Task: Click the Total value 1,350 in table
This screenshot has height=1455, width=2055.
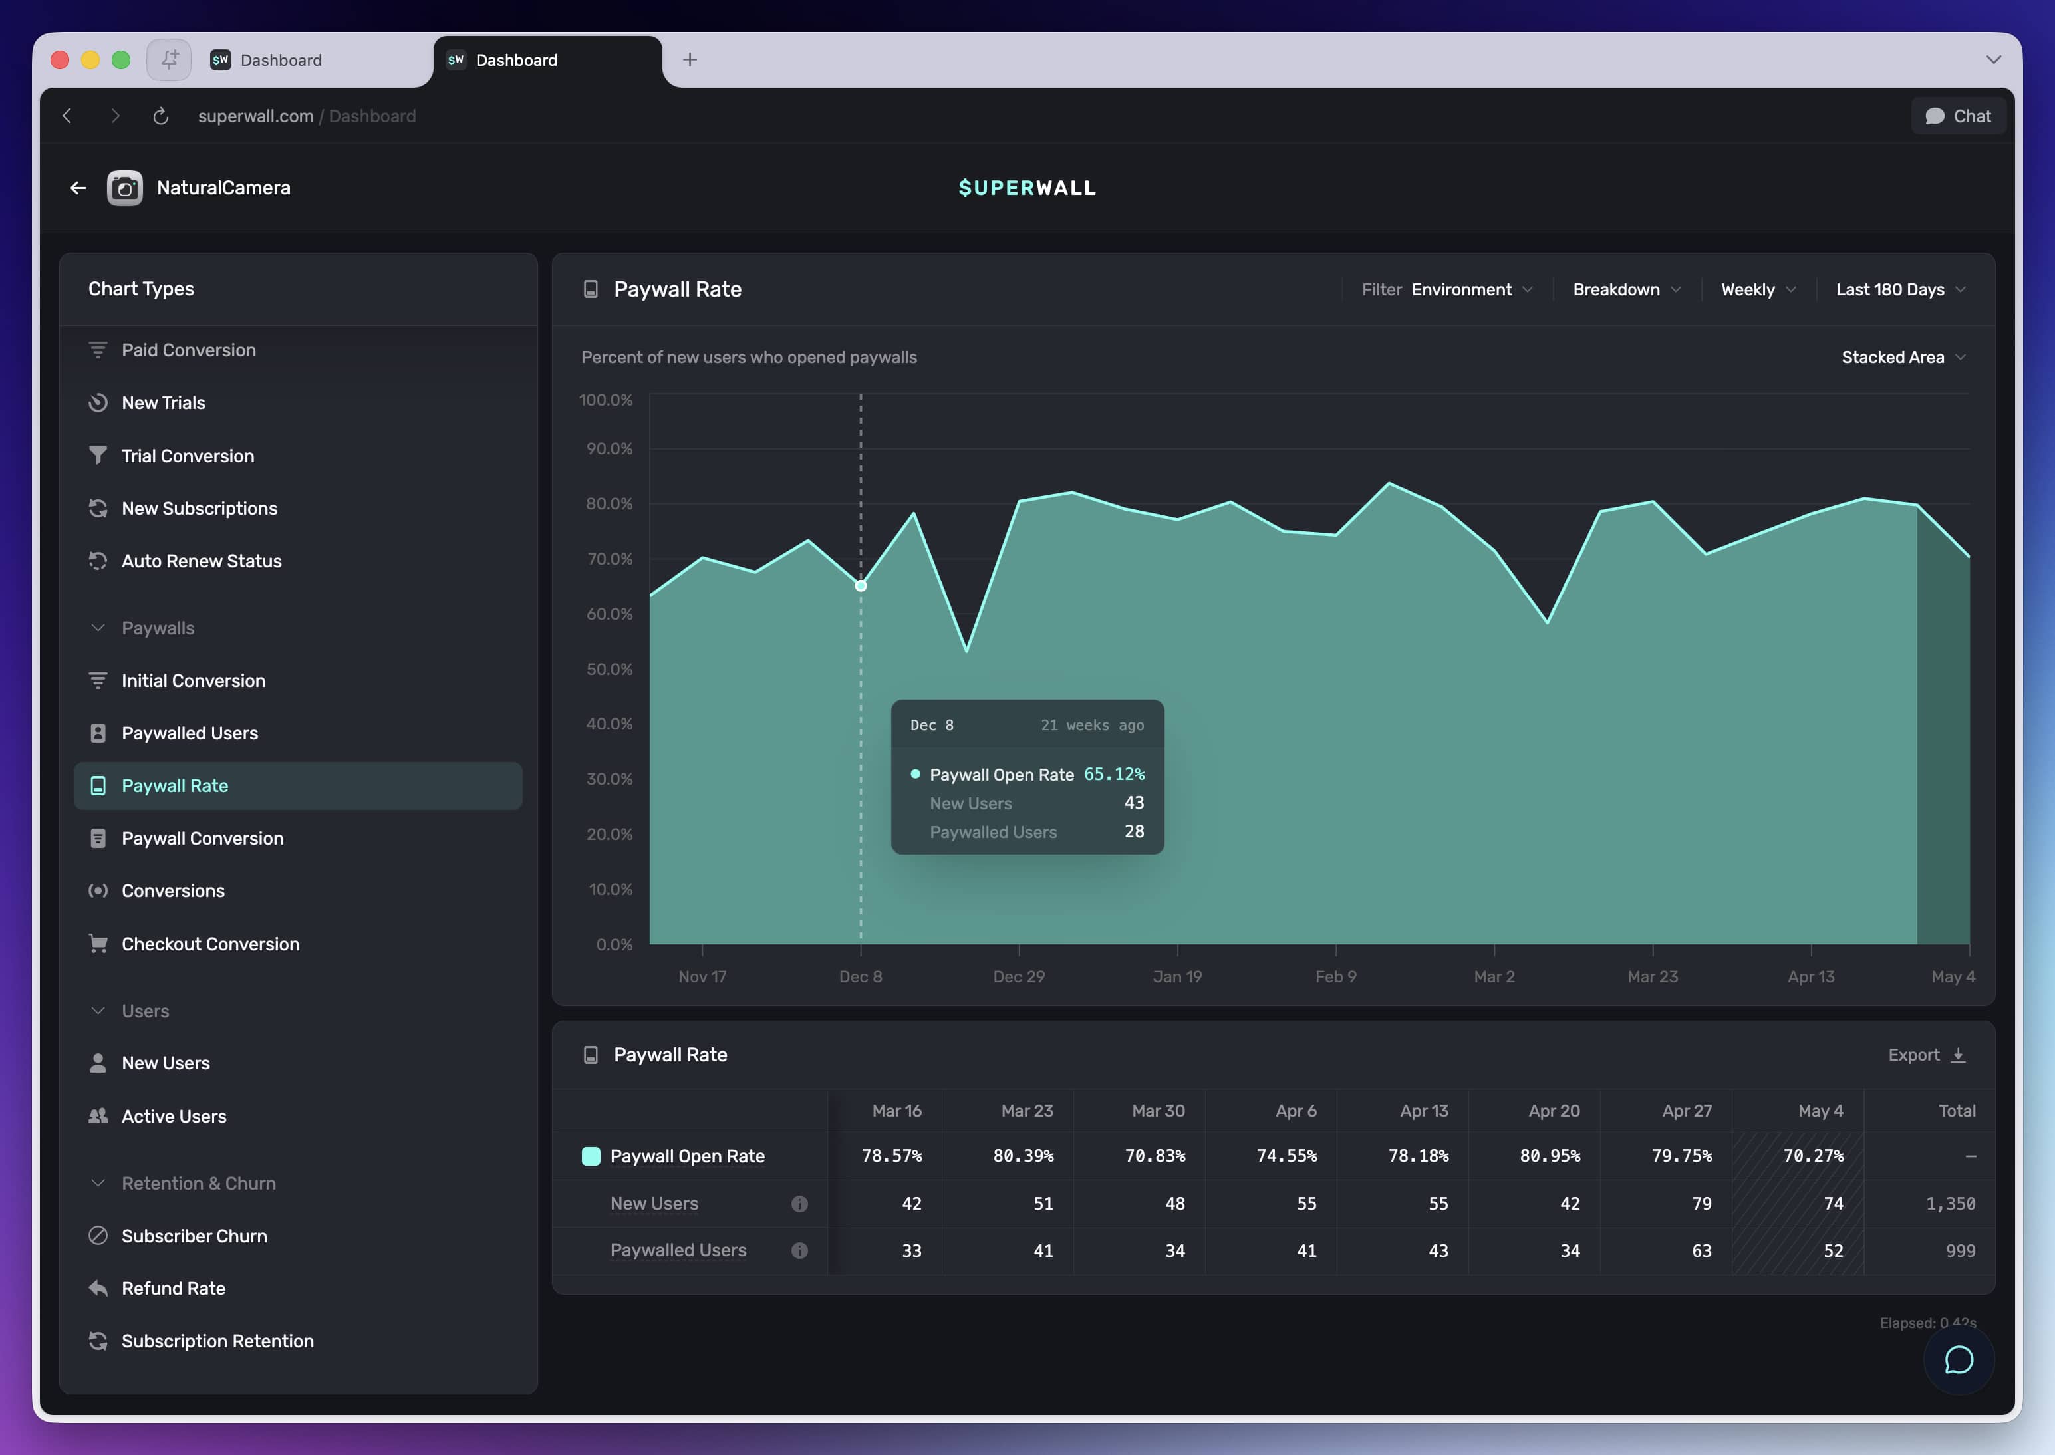Action: point(1950,1204)
